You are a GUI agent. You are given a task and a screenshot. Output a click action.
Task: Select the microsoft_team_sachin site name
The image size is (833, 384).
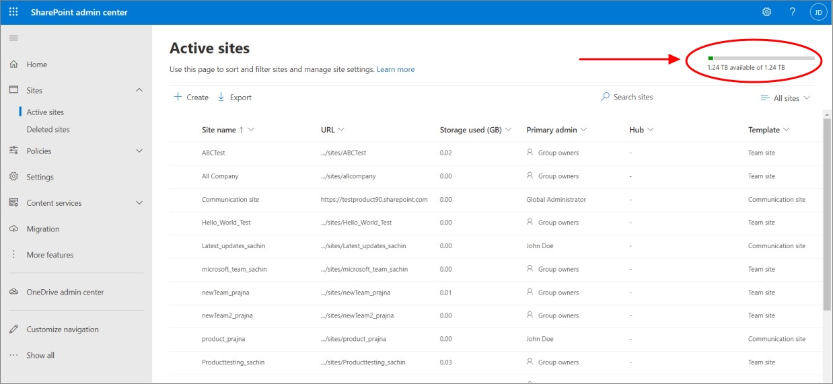pyautogui.click(x=234, y=269)
